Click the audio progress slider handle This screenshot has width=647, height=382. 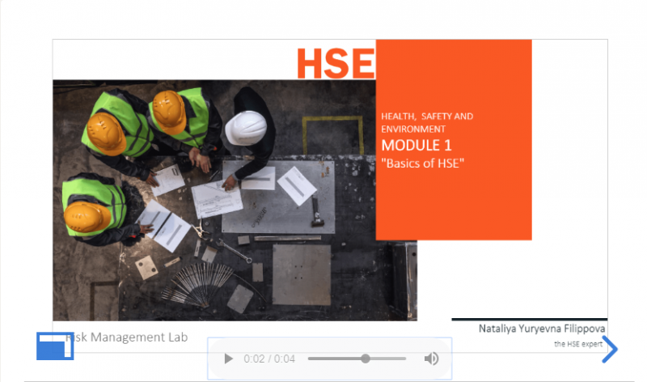coord(366,359)
